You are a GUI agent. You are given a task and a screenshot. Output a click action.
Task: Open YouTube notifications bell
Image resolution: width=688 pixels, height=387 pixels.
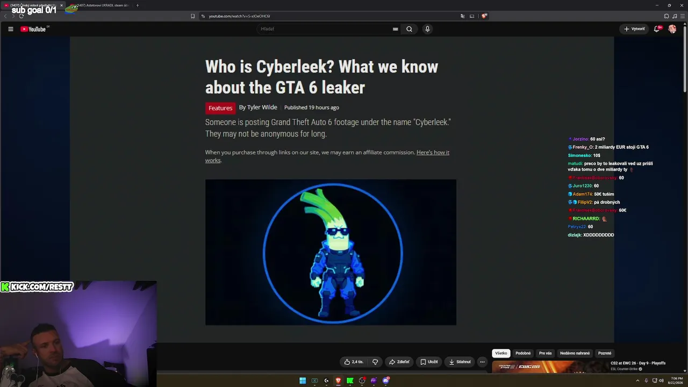tap(657, 29)
